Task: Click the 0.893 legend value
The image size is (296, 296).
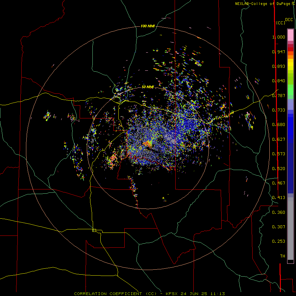Action: tap(279, 66)
